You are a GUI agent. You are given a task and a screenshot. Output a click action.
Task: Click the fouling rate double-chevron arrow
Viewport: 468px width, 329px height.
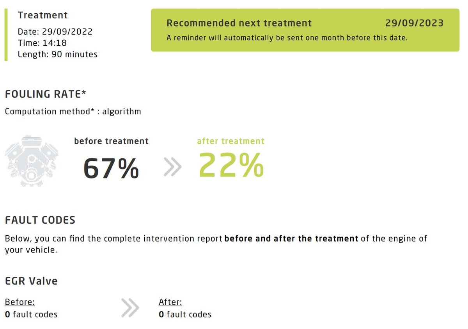172,167
